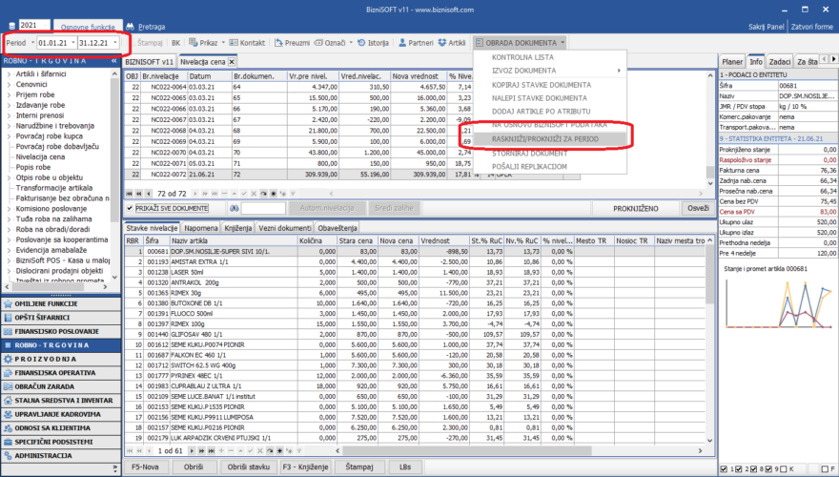Expand the Označi dropdown arrow
Viewport: 839px width, 477px height.
click(x=353, y=43)
